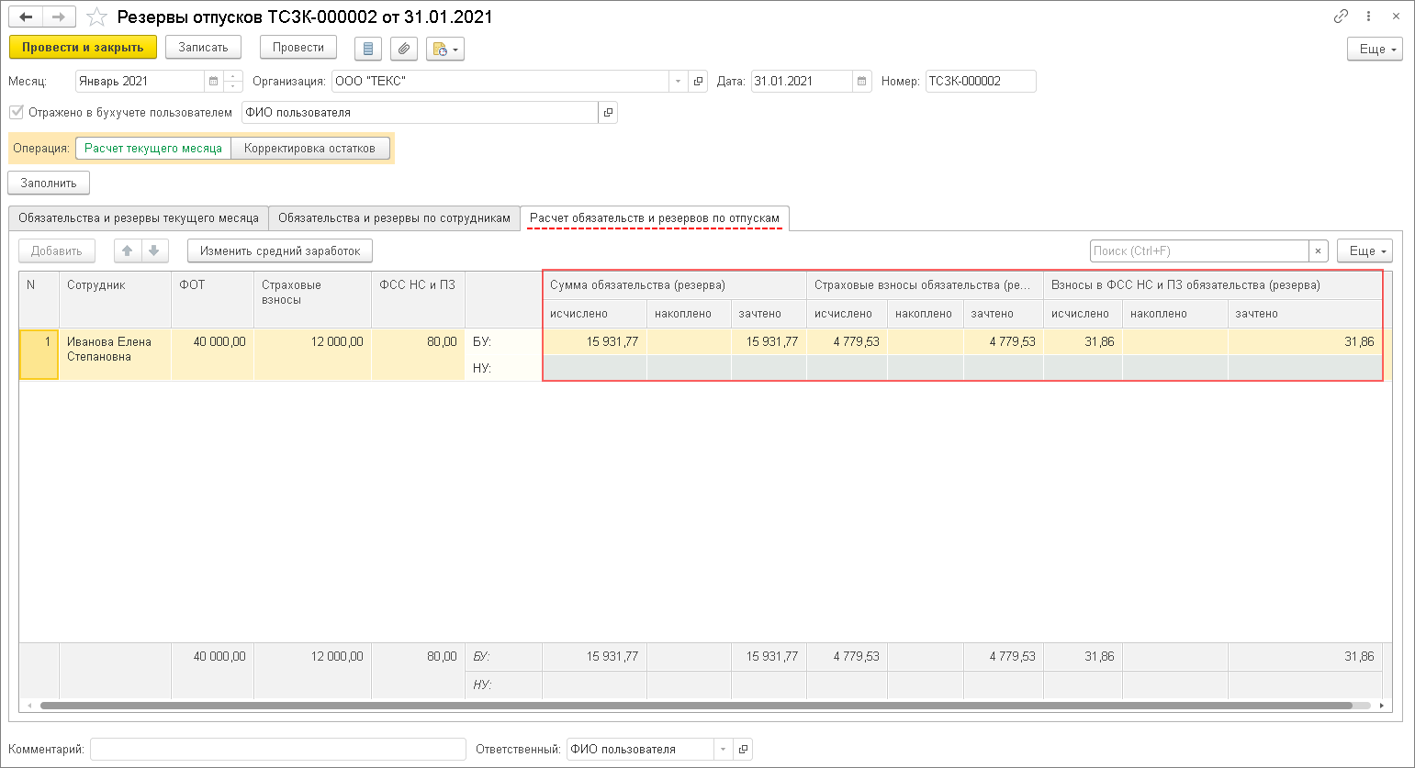Close the Резервы отпусков document form
This screenshot has width=1415, height=768.
(1396, 17)
